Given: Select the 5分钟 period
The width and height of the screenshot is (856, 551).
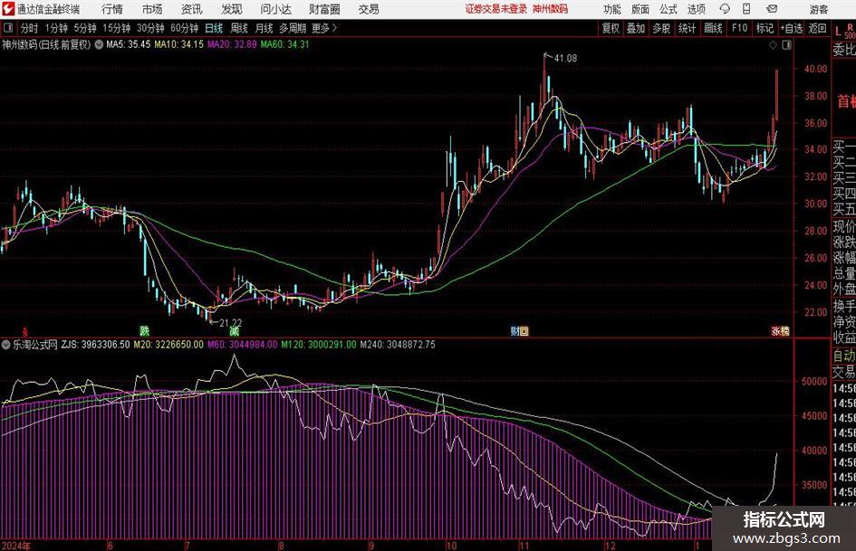Looking at the screenshot, I should [84, 28].
